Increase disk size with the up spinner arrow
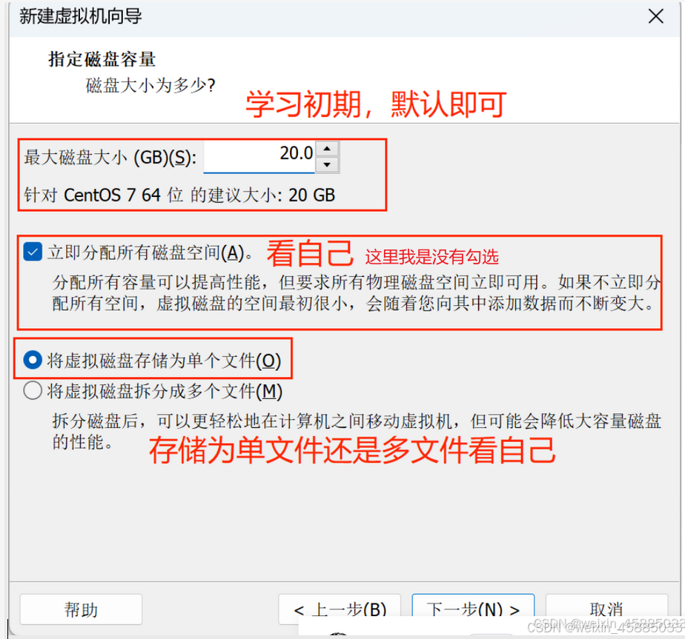The image size is (685, 639). click(x=327, y=150)
